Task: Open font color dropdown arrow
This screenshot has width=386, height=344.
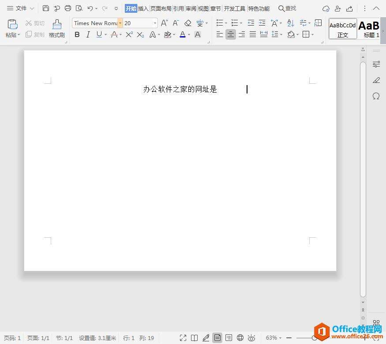Action: point(189,34)
